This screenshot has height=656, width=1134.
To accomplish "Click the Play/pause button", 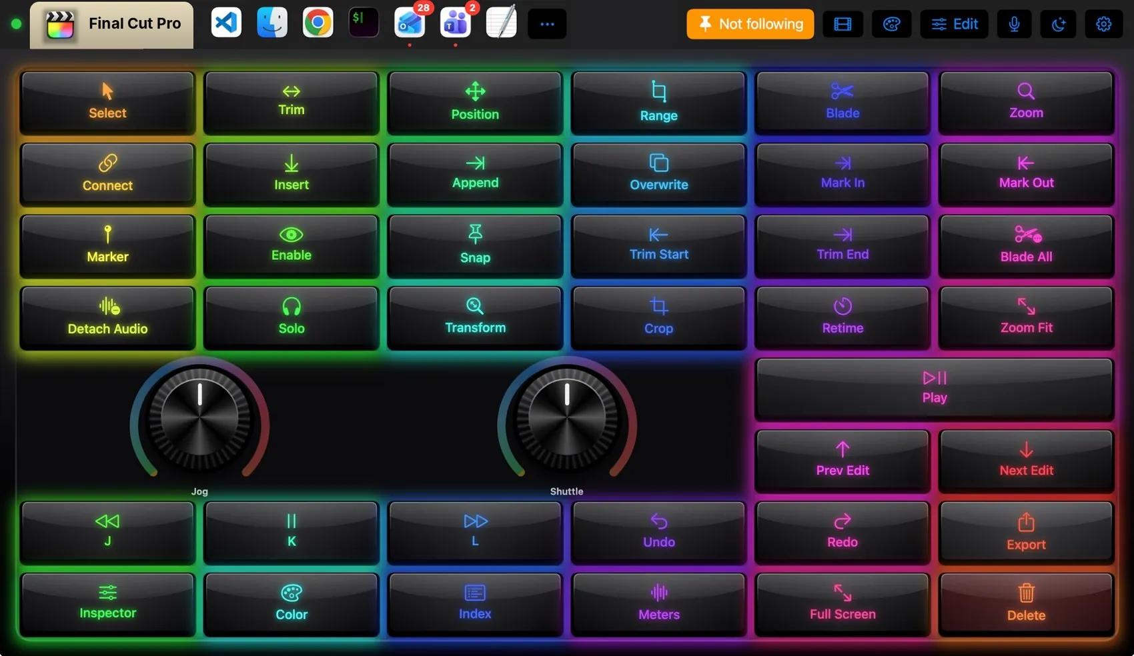I will [x=934, y=389].
